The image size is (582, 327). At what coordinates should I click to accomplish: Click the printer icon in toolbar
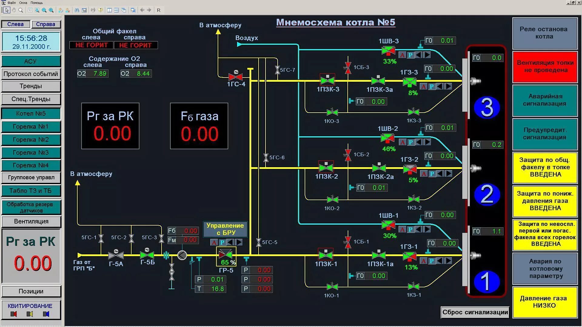[x=93, y=10]
